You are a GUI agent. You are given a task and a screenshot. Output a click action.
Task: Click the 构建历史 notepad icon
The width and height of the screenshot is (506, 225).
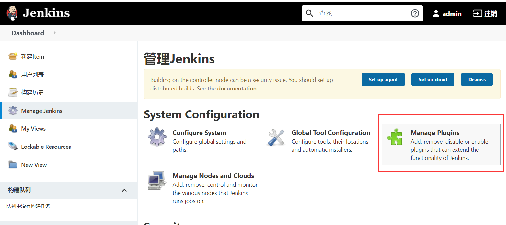click(x=13, y=92)
